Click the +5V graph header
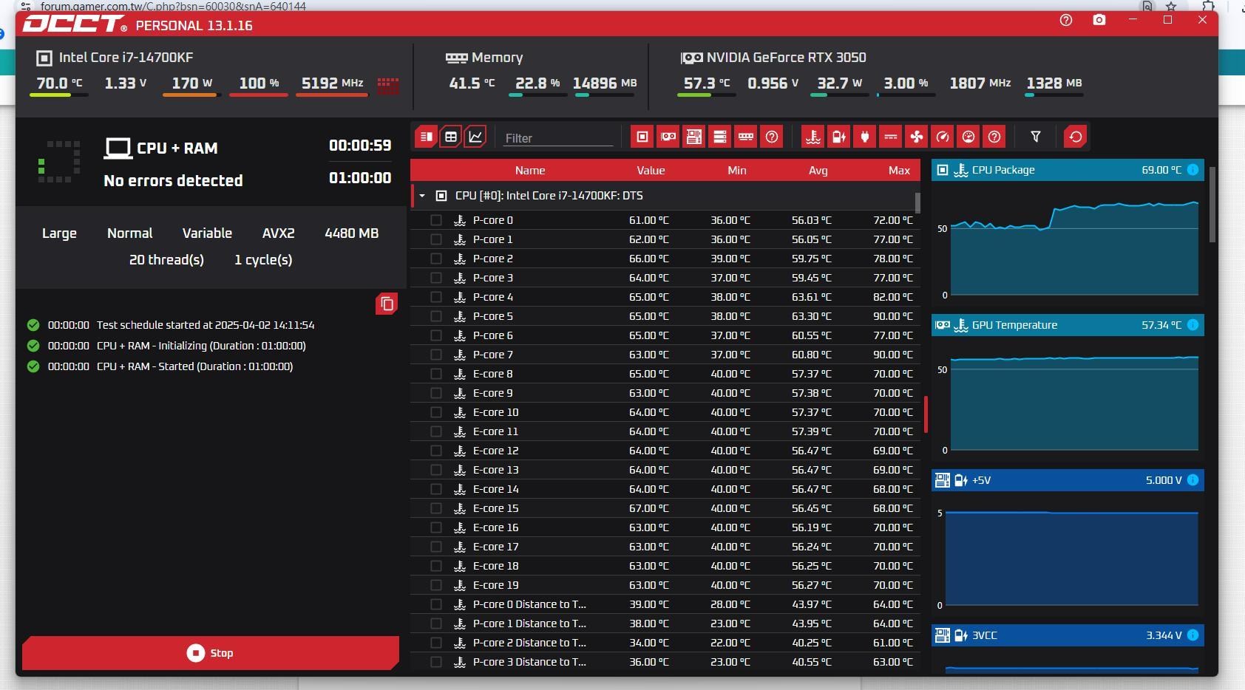This screenshot has height=690, width=1245. pos(1068,480)
